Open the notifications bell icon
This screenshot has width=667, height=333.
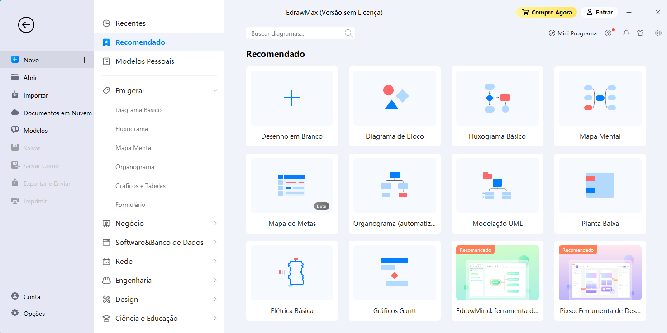[x=626, y=33]
